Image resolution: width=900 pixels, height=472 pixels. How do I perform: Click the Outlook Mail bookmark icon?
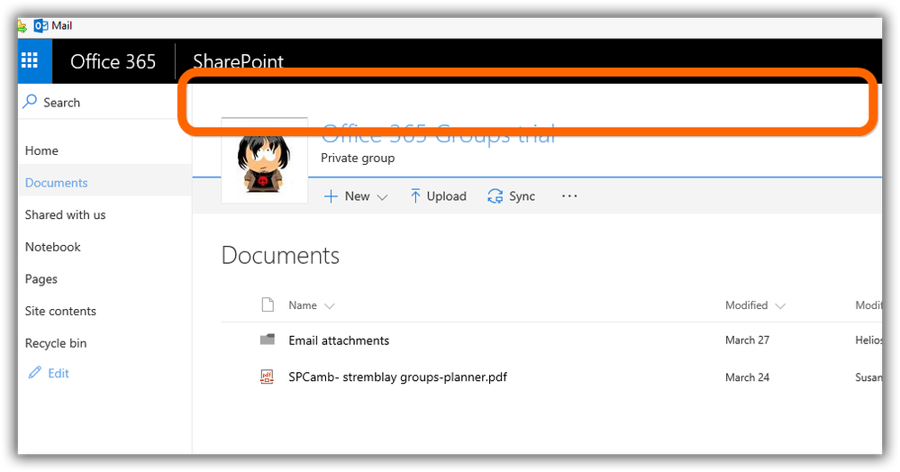(41, 26)
